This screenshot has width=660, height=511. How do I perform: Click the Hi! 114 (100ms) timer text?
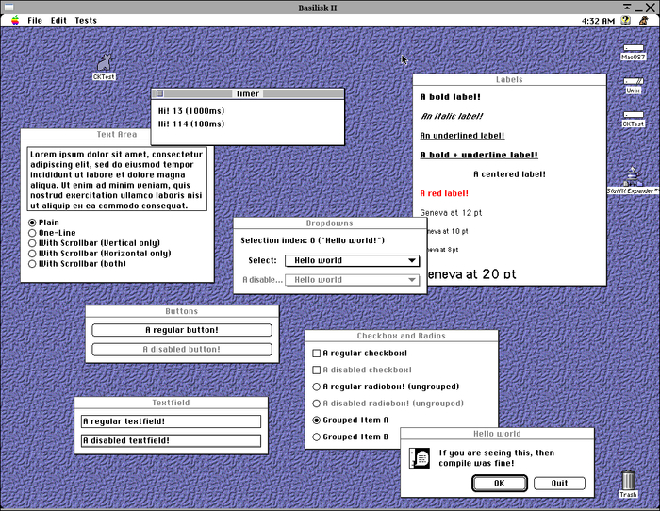pyautogui.click(x=191, y=124)
